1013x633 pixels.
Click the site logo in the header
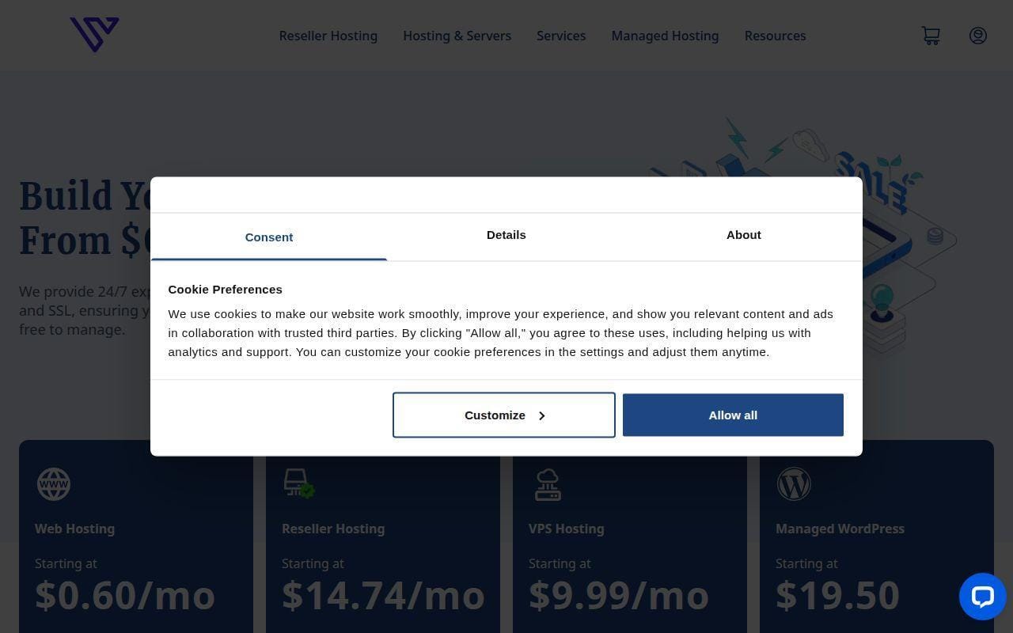point(94,35)
